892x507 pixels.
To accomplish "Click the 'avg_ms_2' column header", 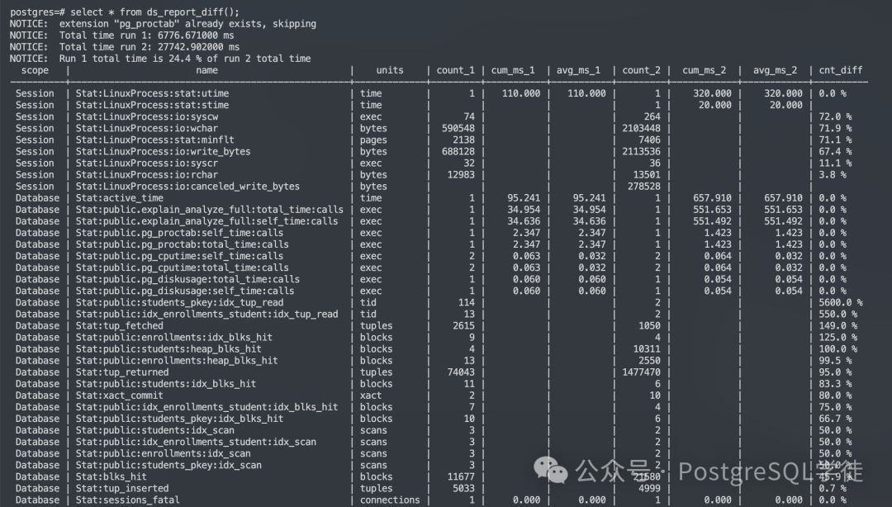I will [x=776, y=70].
